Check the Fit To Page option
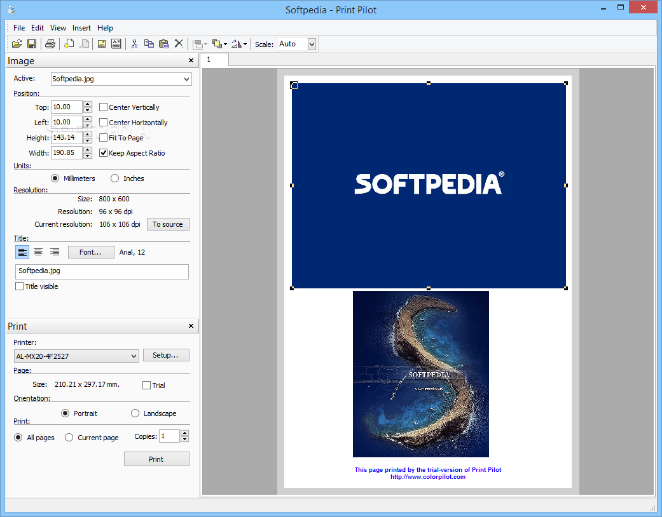This screenshot has width=662, height=517. click(x=103, y=137)
